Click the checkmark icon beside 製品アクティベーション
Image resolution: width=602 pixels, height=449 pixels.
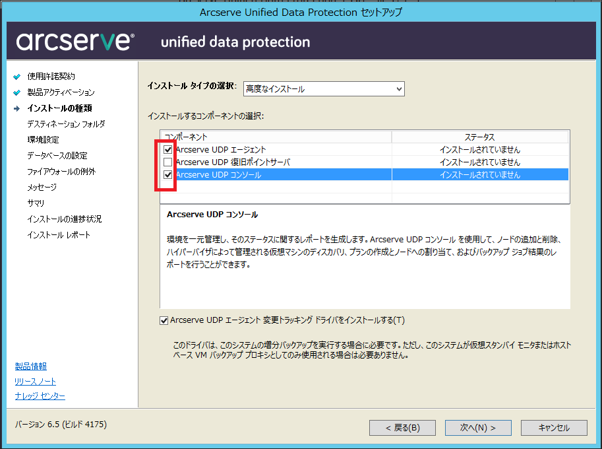coord(17,92)
